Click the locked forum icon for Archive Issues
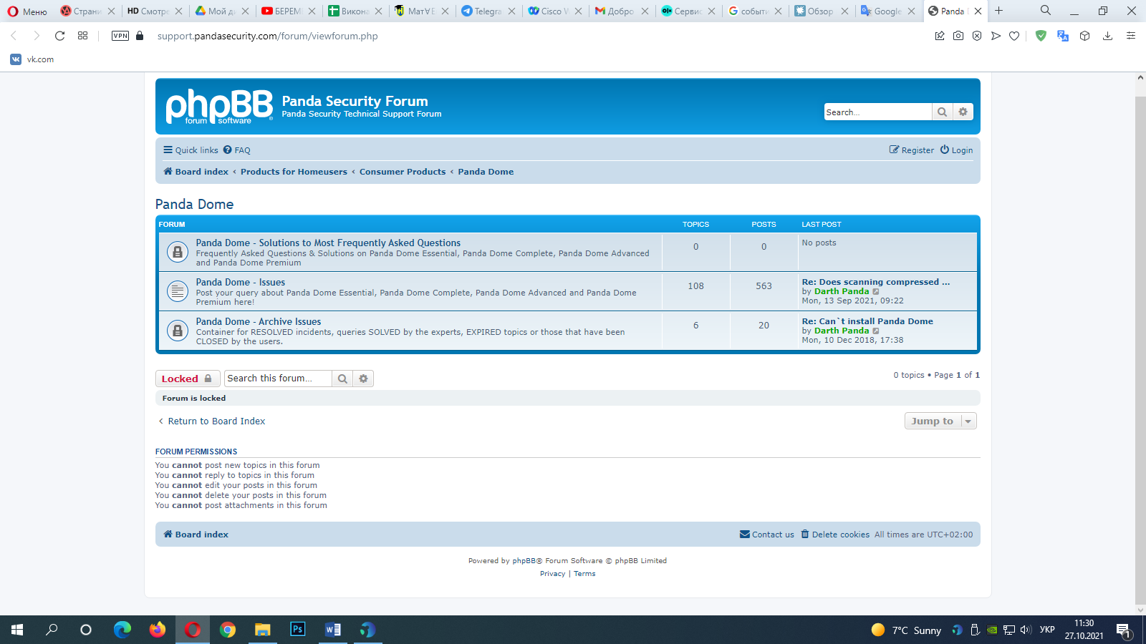The height and width of the screenshot is (644, 1146). pyautogui.click(x=177, y=331)
